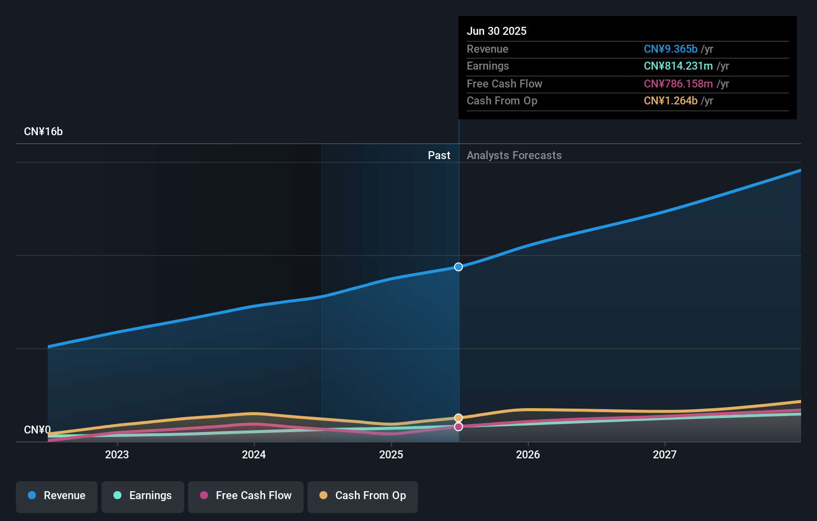Screen dimensions: 817x521
Task: Click the blue Revenue legend dot
Action: click(x=32, y=496)
